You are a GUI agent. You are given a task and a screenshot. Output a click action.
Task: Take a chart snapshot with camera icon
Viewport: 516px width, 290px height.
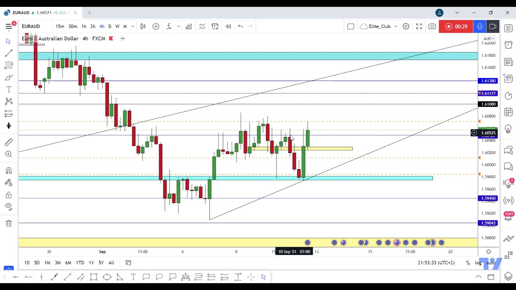(x=432, y=27)
